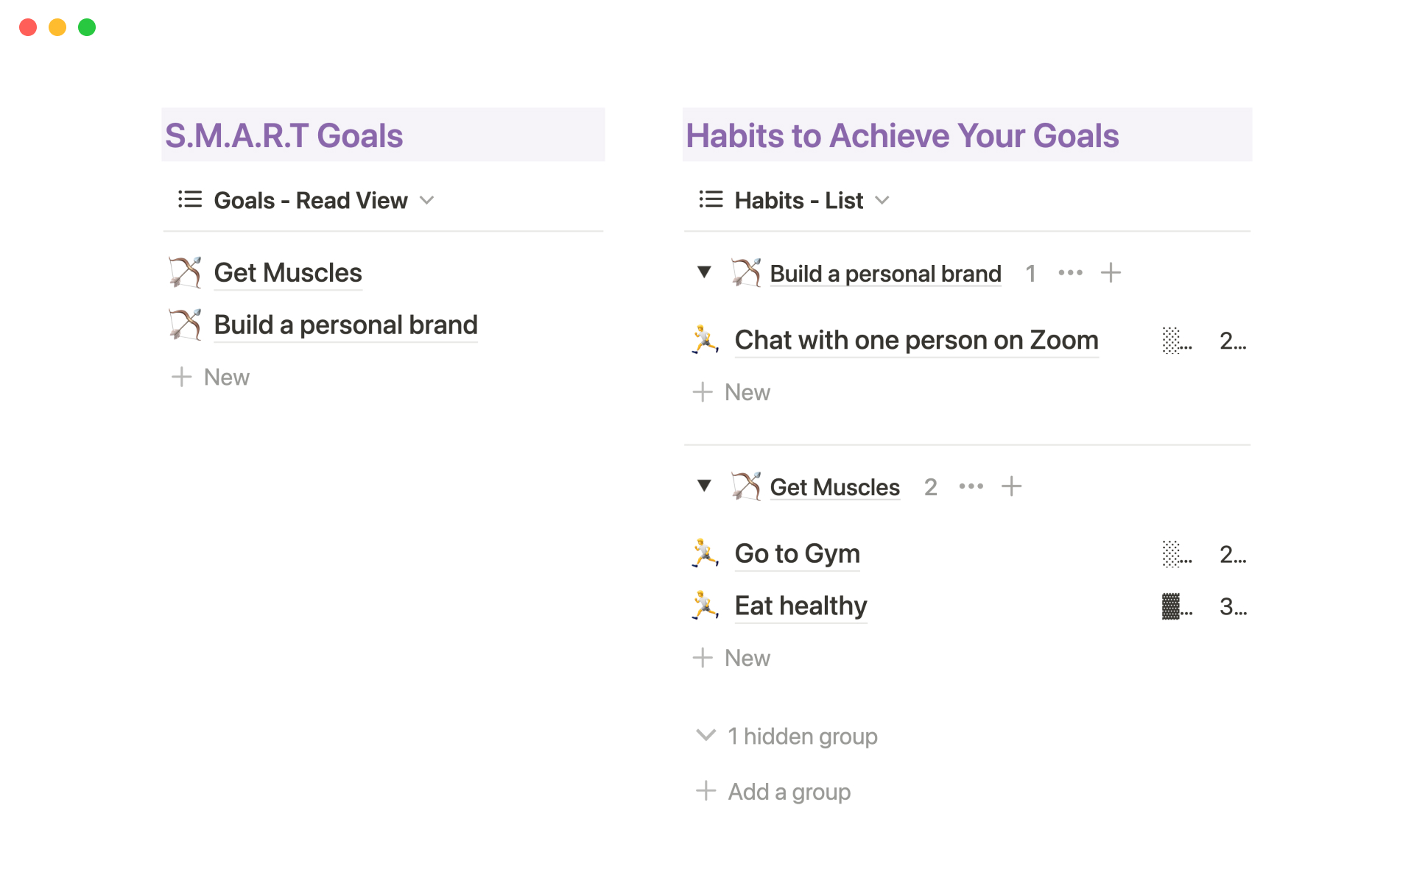
Task: Add an item with the plus beside the Build a personal brand group
Action: point(1111,273)
